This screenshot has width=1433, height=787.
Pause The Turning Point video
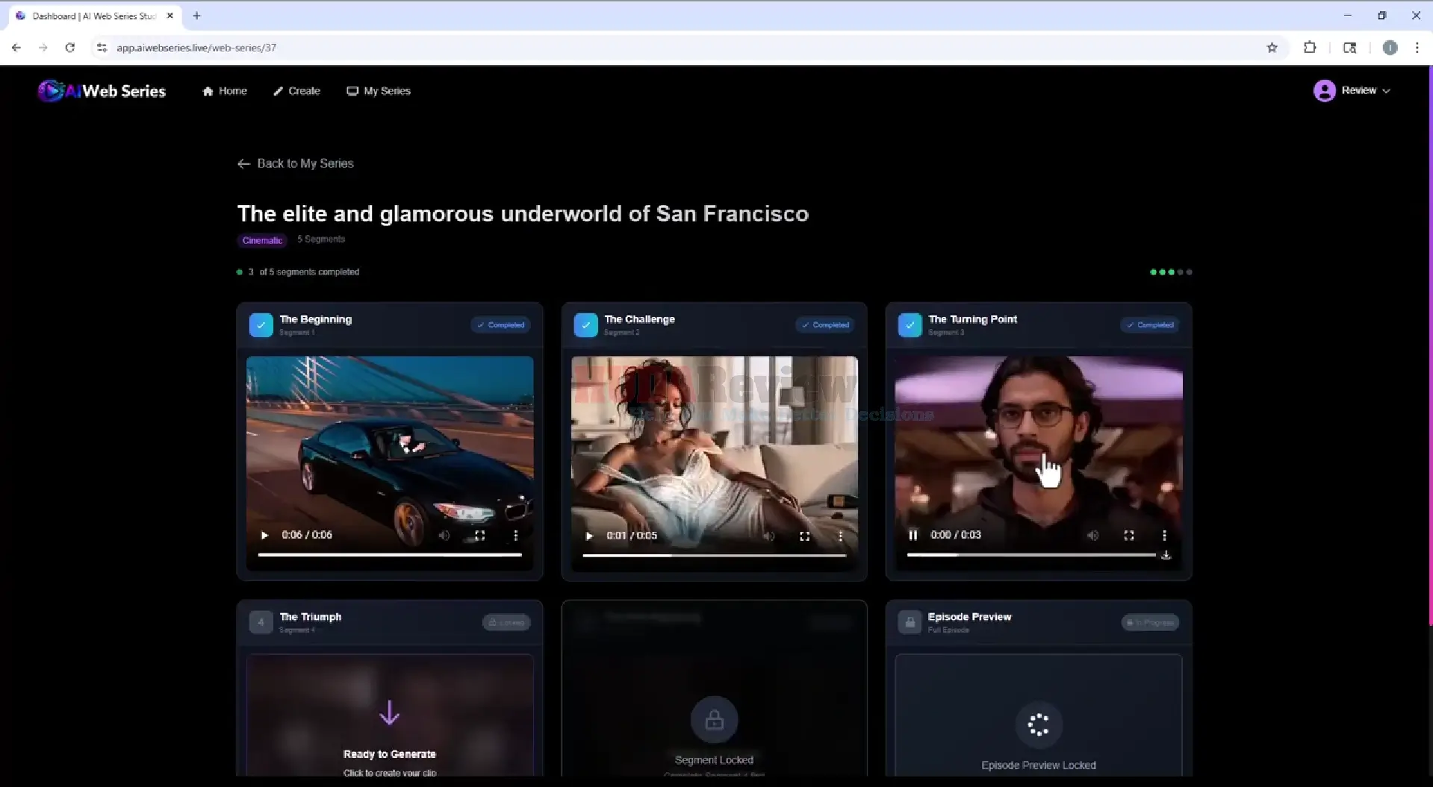913,536
